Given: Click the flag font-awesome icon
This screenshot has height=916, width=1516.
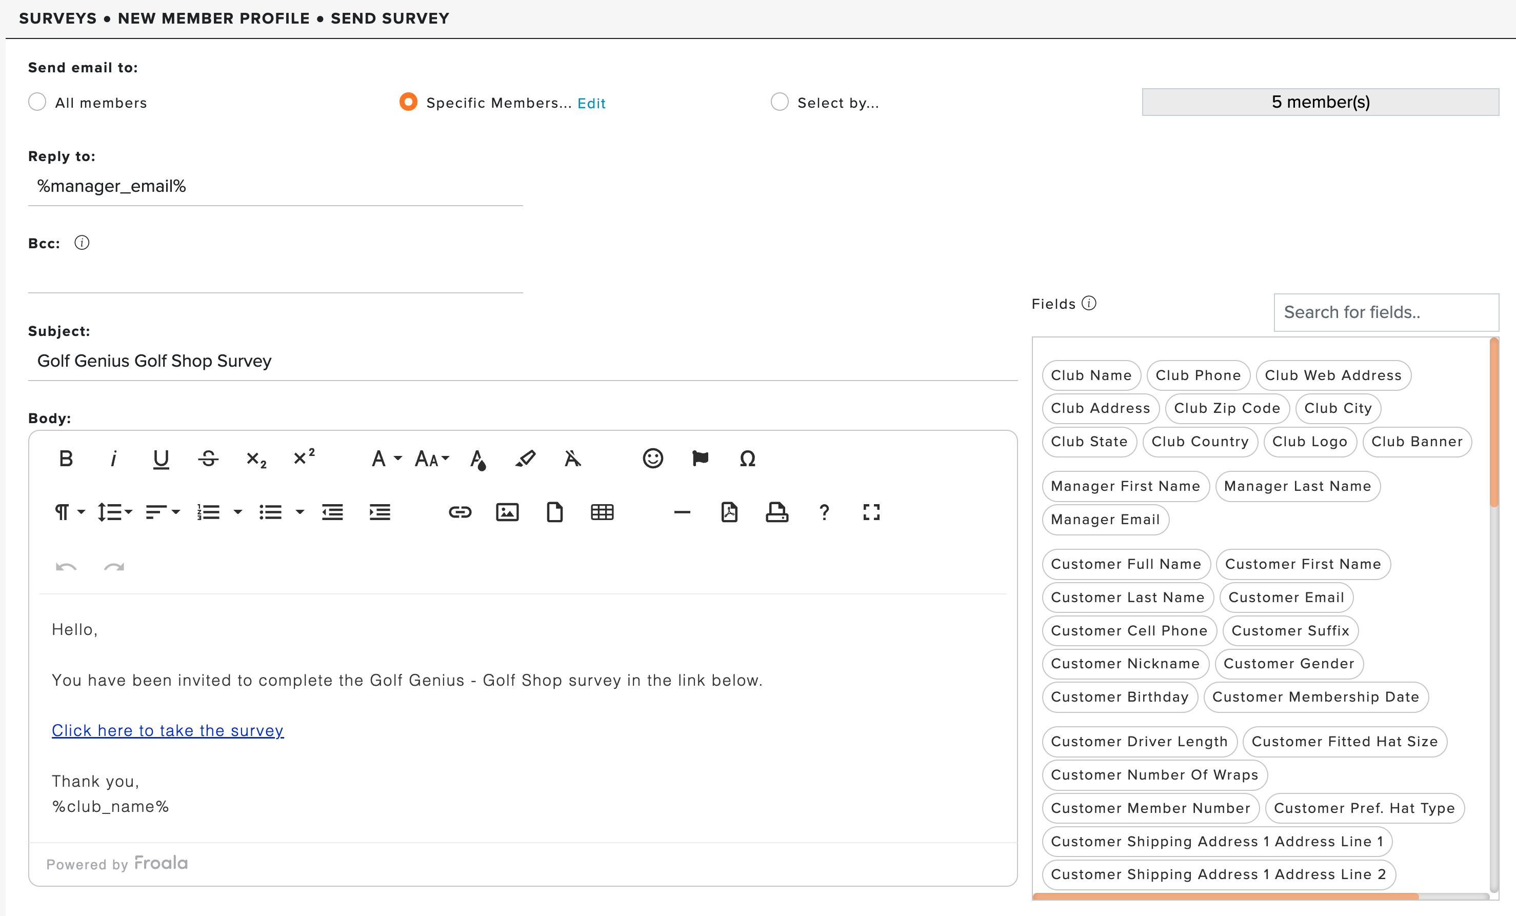Looking at the screenshot, I should click(x=700, y=459).
